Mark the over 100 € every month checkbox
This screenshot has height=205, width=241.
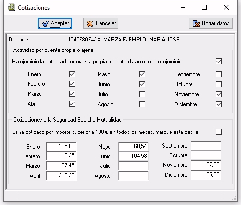pyautogui.click(x=219, y=132)
